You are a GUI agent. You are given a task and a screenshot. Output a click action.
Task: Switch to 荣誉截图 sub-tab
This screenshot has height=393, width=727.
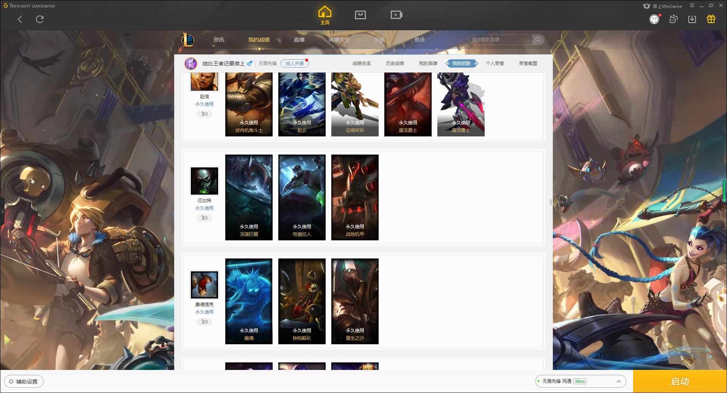point(528,63)
